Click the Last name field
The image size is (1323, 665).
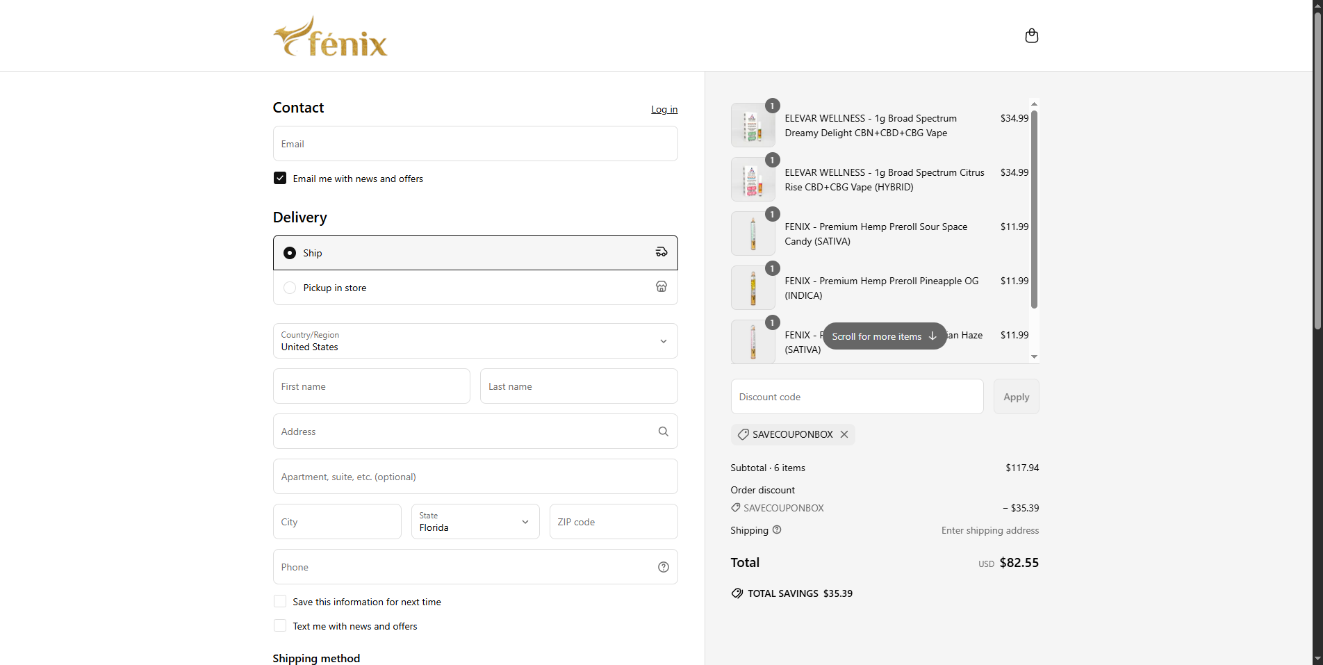(x=579, y=386)
